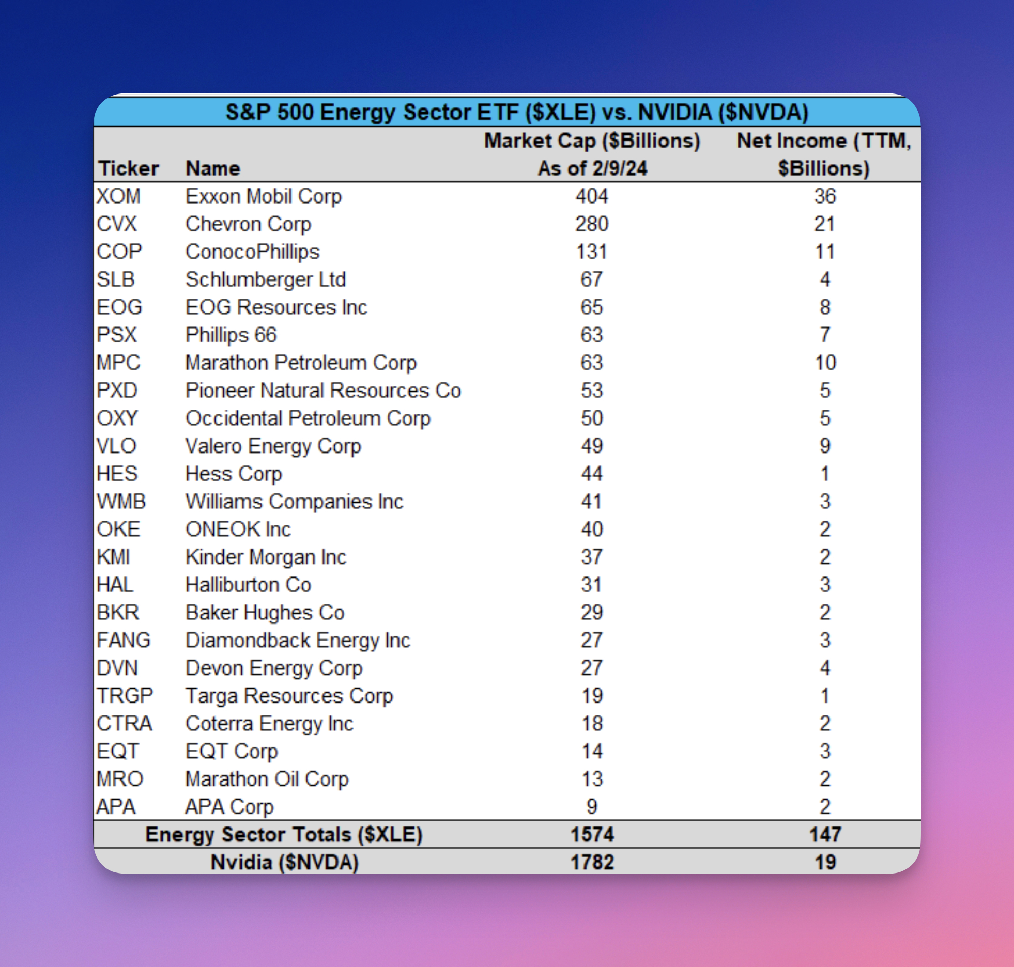This screenshot has height=967, width=1014.
Task: Click APA Corp name cell
Action: point(229,807)
